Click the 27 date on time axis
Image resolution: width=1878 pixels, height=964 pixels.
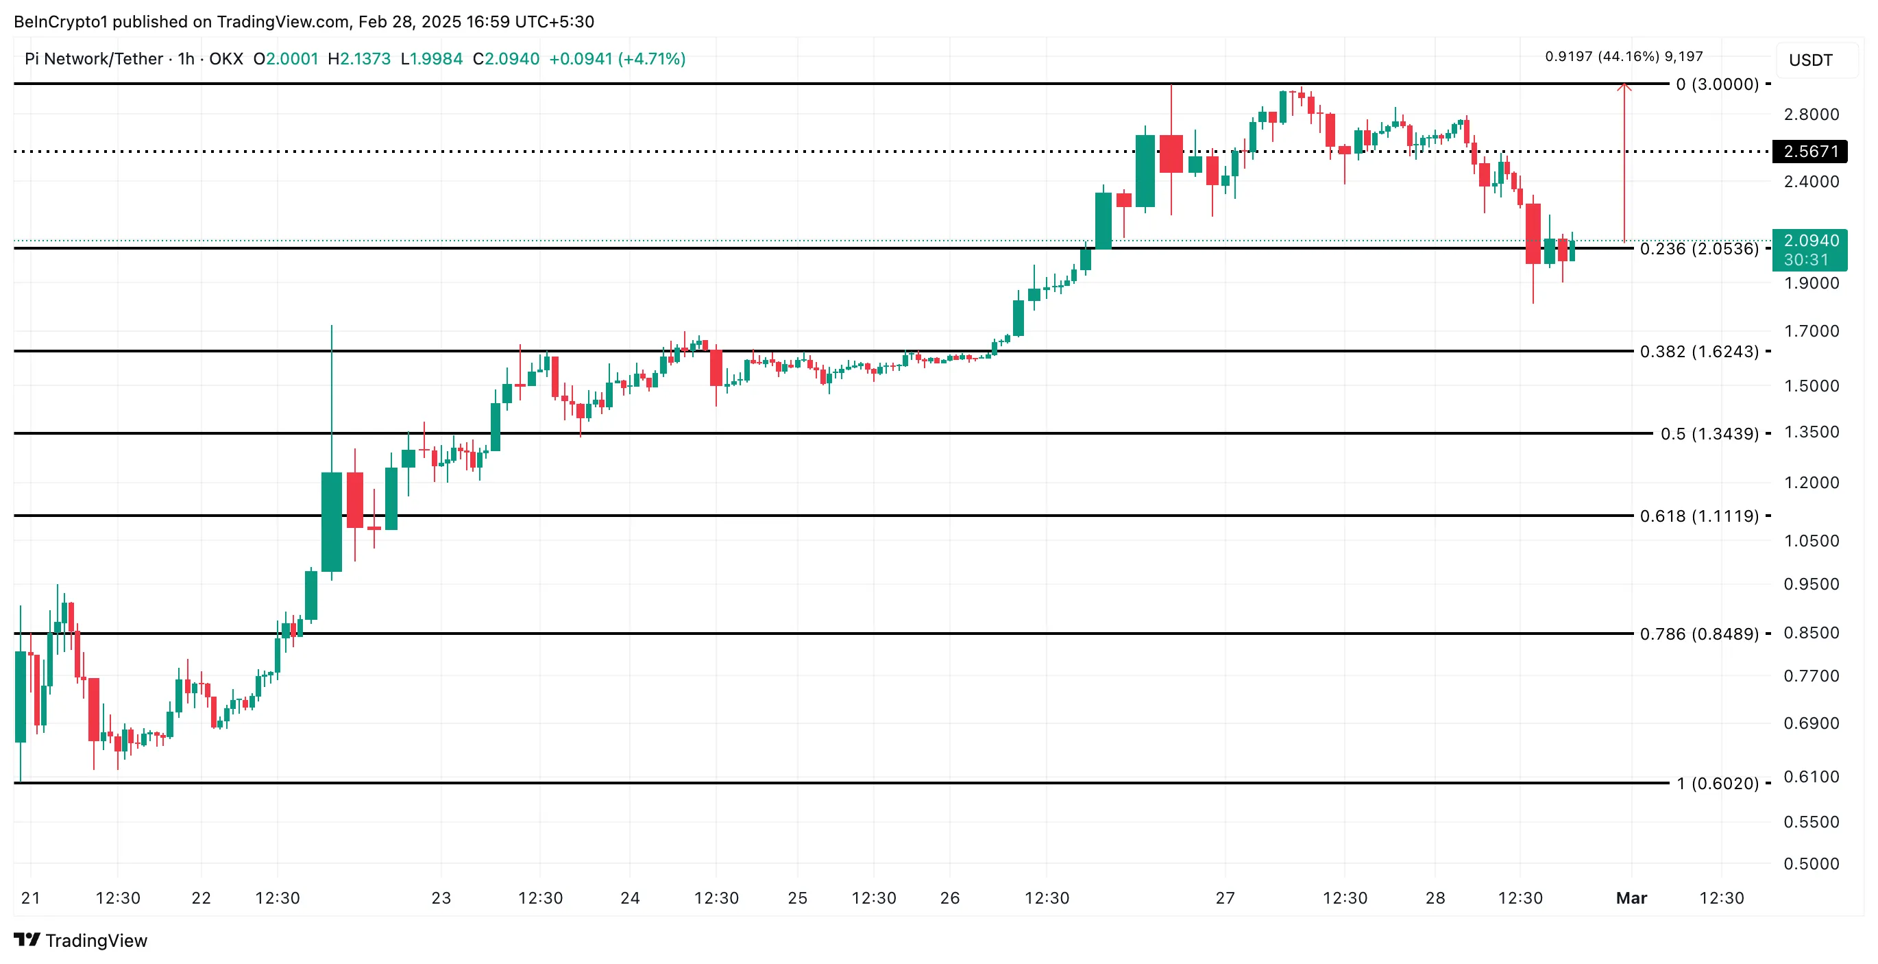tap(1225, 897)
